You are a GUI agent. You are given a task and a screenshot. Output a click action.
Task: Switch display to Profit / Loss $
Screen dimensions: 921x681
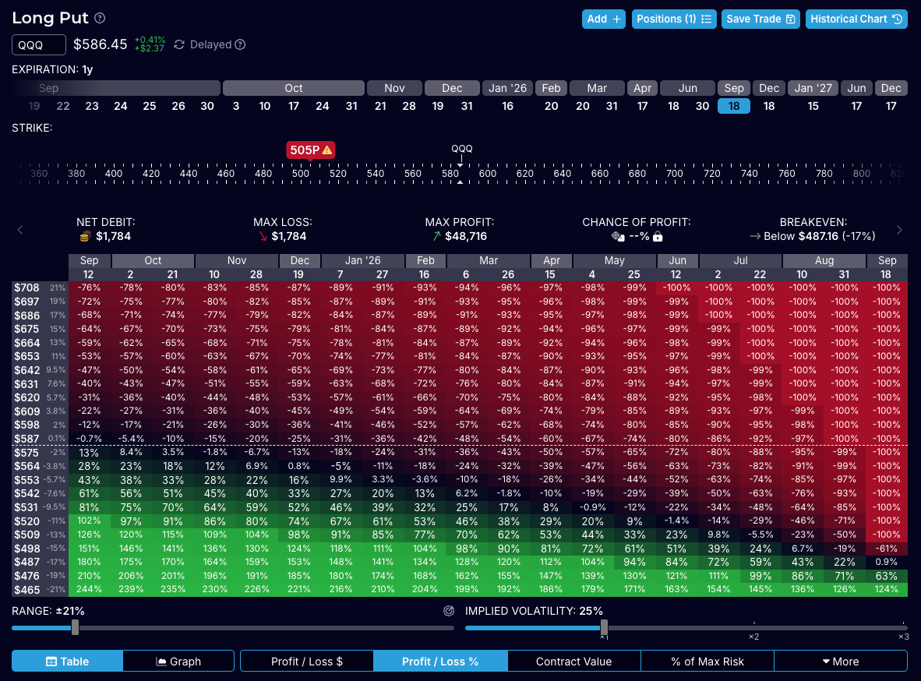pos(307,662)
